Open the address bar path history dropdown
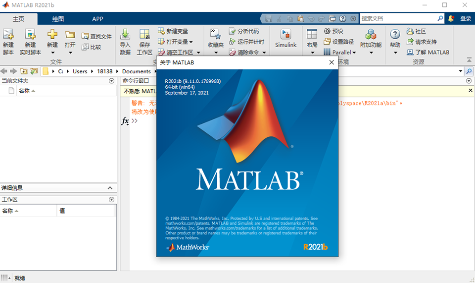475x283 pixels. 461,71
